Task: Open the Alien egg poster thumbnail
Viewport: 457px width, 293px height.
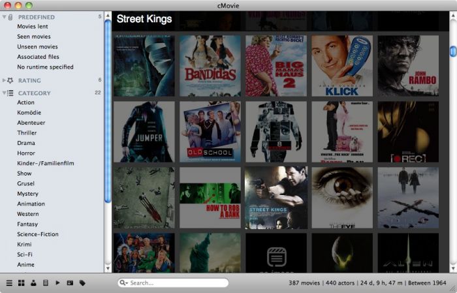Action: point(342,253)
